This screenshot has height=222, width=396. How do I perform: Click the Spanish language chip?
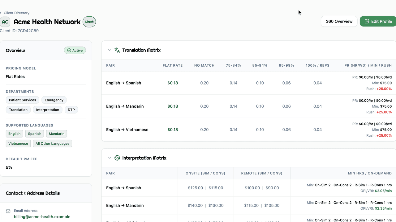point(35,134)
